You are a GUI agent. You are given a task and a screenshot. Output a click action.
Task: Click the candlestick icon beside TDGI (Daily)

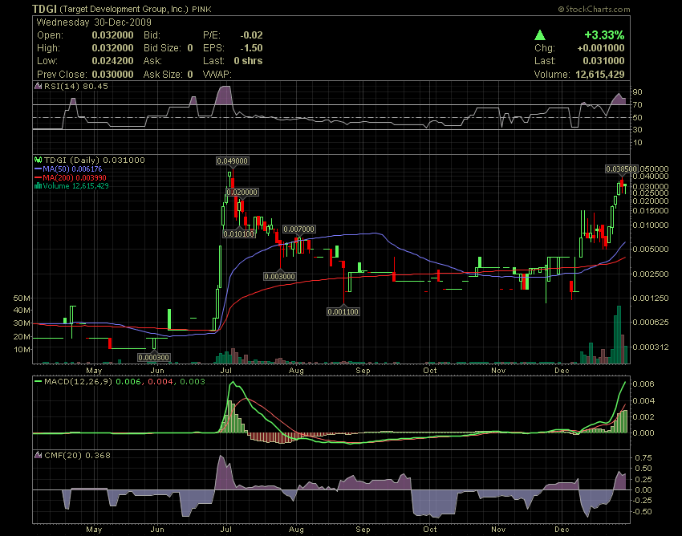click(x=39, y=160)
